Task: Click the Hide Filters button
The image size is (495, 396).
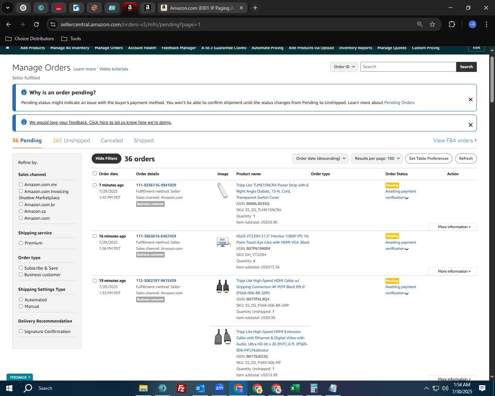Action: (106, 159)
